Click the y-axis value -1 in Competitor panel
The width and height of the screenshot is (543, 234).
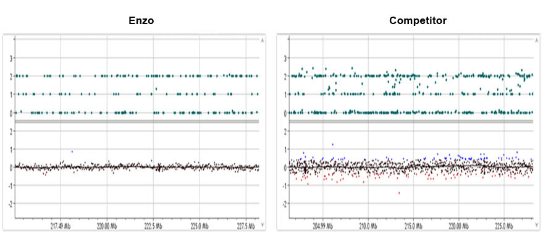tap(284, 185)
